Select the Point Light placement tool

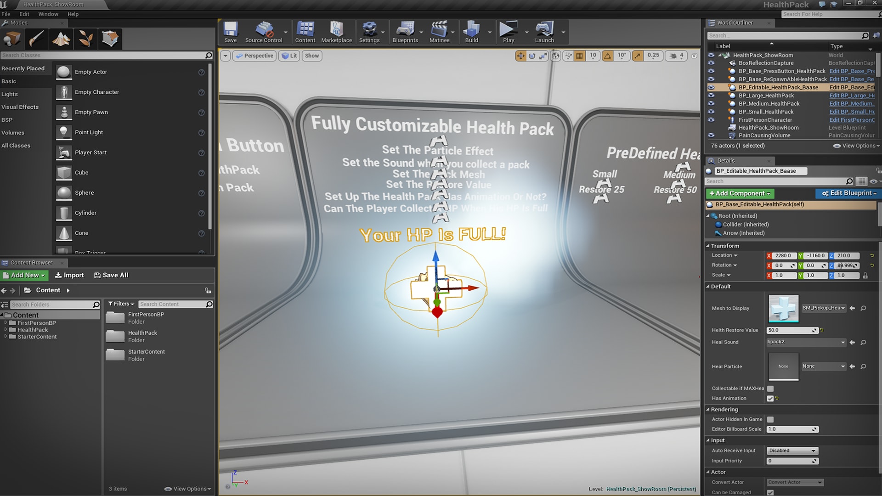[x=90, y=132]
